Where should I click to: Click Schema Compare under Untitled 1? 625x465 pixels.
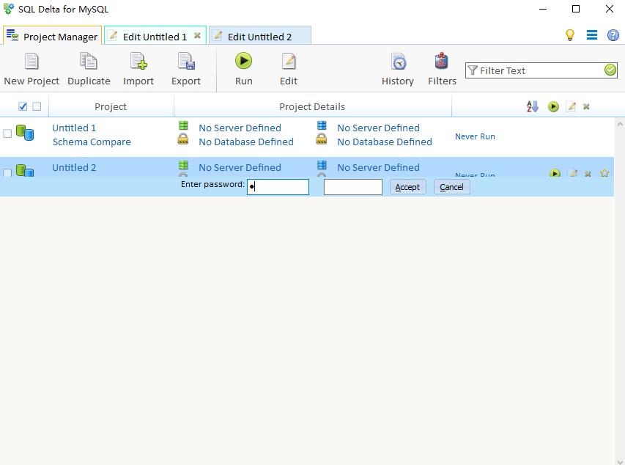click(x=92, y=142)
